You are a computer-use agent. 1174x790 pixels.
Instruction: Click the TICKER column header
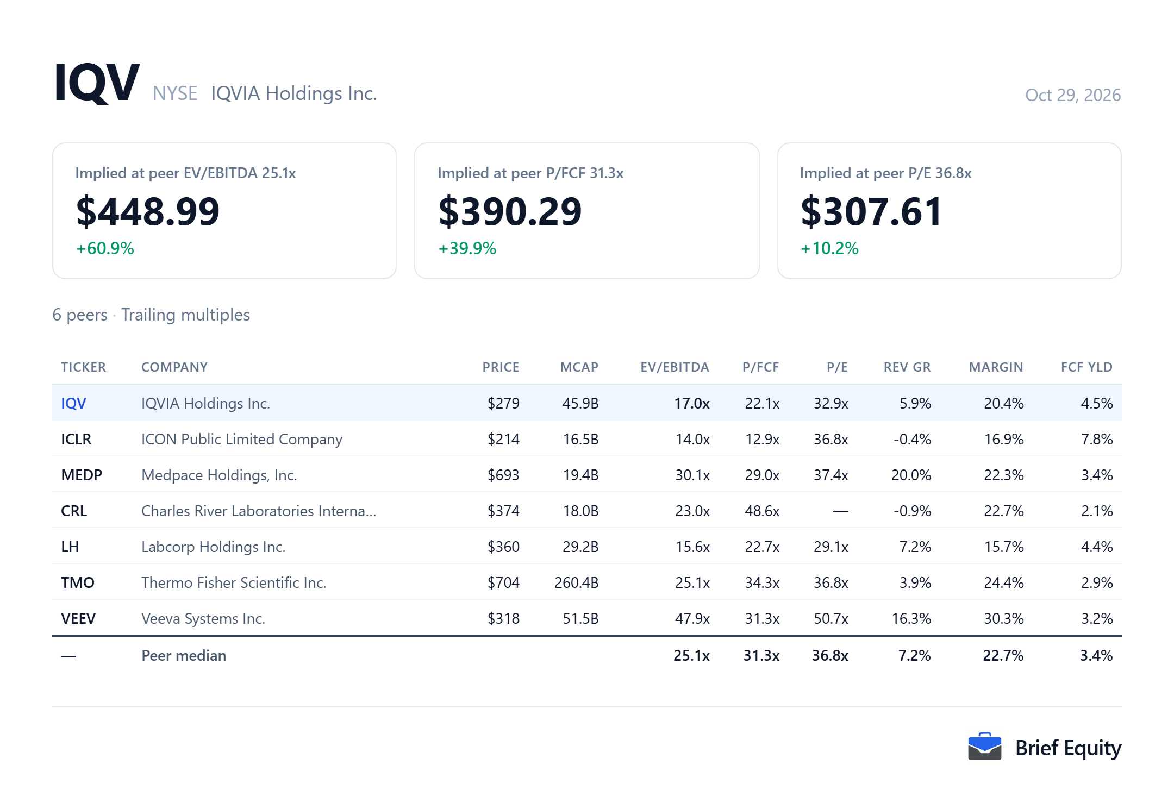(x=84, y=367)
